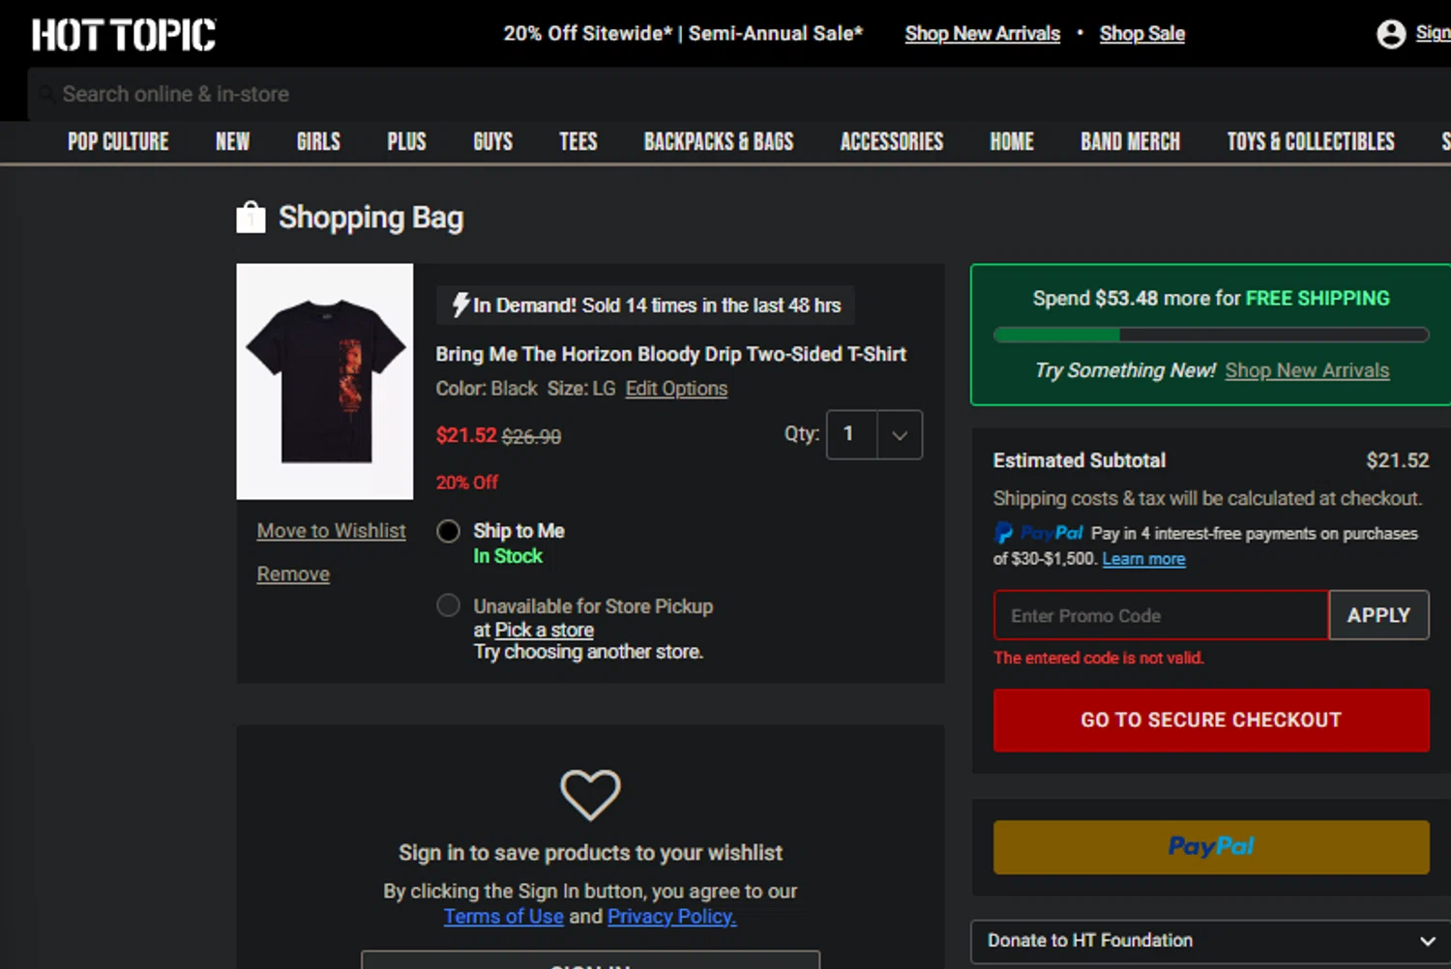The width and height of the screenshot is (1451, 969).
Task: Click the search magnifier icon
Action: pyautogui.click(x=45, y=94)
